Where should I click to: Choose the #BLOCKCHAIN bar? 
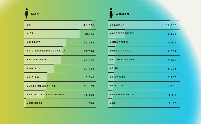(x=60, y=60)
